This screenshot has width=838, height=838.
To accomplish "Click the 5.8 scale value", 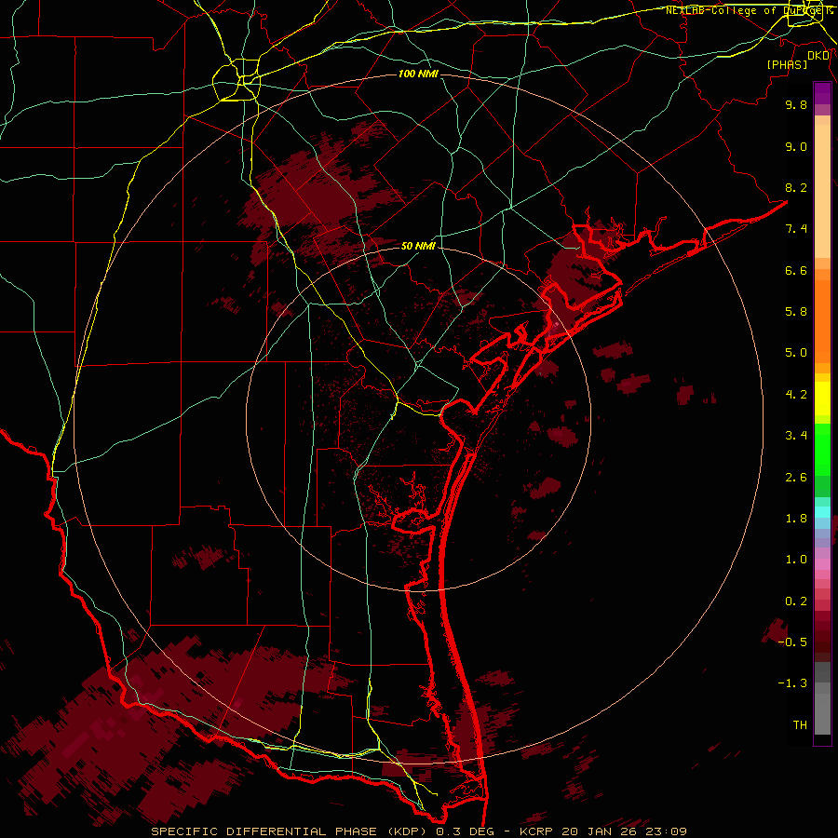I will pyautogui.click(x=796, y=312).
